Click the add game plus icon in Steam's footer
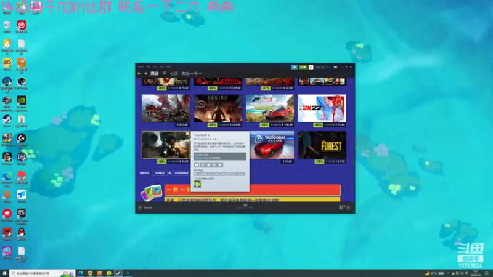 click(141, 207)
